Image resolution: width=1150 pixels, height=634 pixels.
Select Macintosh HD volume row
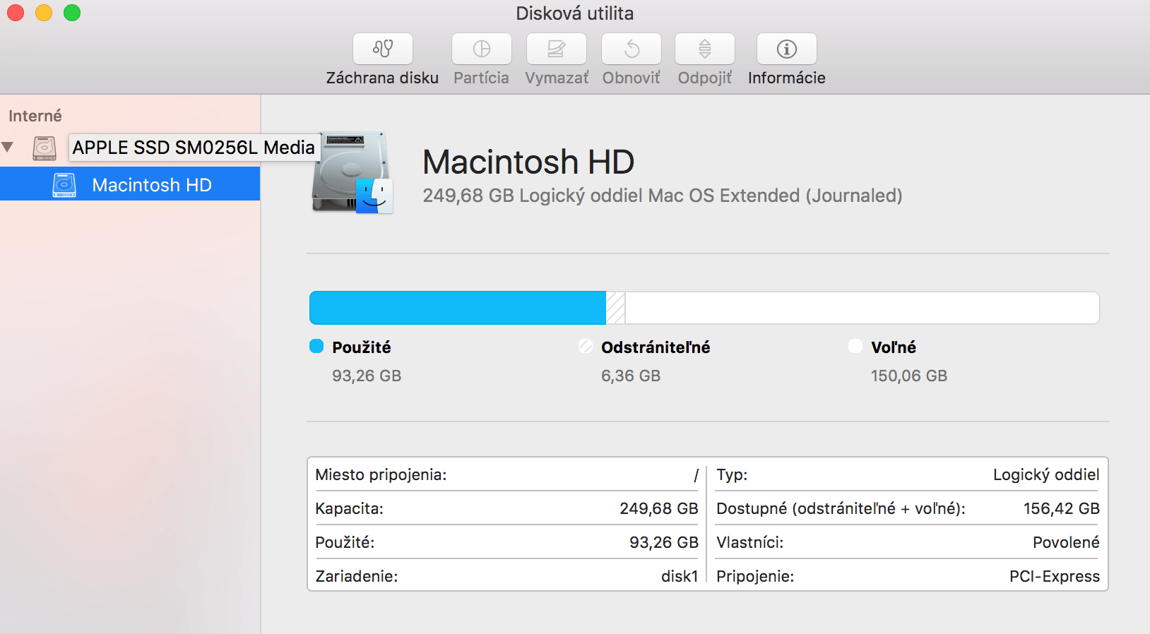pyautogui.click(x=130, y=184)
